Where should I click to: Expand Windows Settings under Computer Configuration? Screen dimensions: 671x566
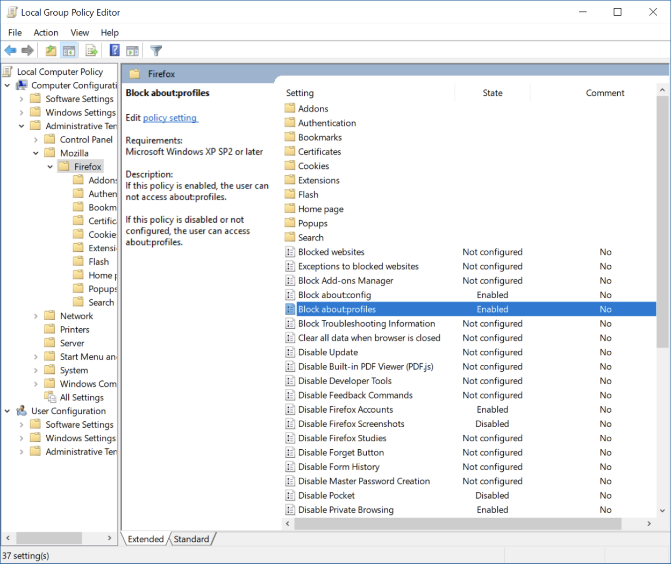(22, 112)
